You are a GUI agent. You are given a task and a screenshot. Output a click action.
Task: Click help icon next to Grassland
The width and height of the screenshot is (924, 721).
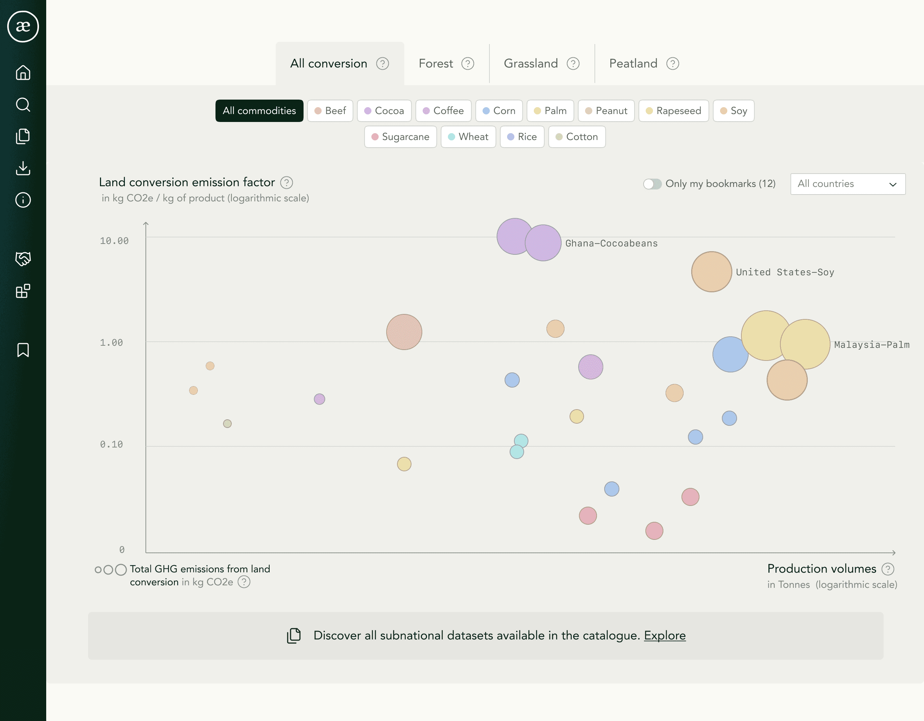click(x=573, y=64)
